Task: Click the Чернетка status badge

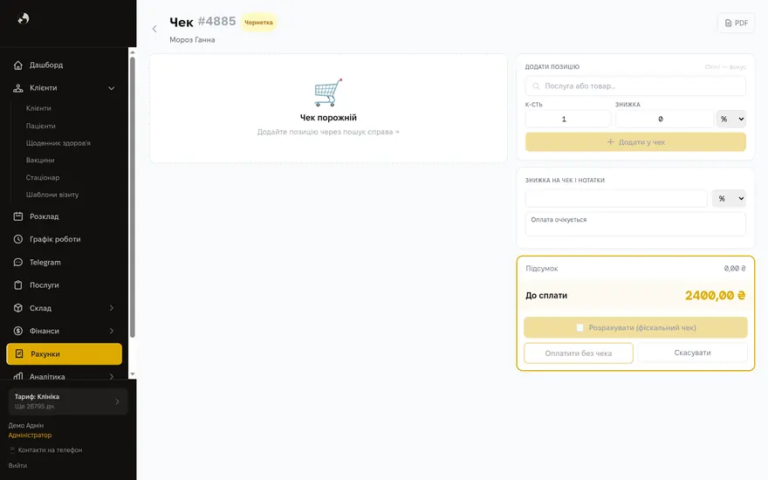Action: click(258, 23)
